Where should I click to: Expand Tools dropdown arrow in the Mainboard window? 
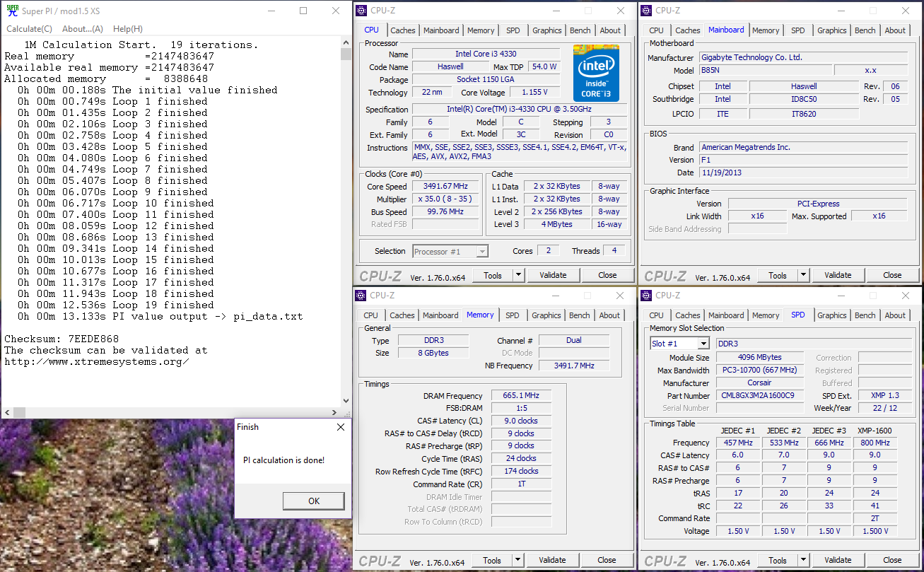pos(803,275)
